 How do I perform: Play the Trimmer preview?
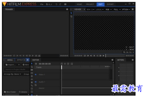pyautogui.click(x=33, y=56)
